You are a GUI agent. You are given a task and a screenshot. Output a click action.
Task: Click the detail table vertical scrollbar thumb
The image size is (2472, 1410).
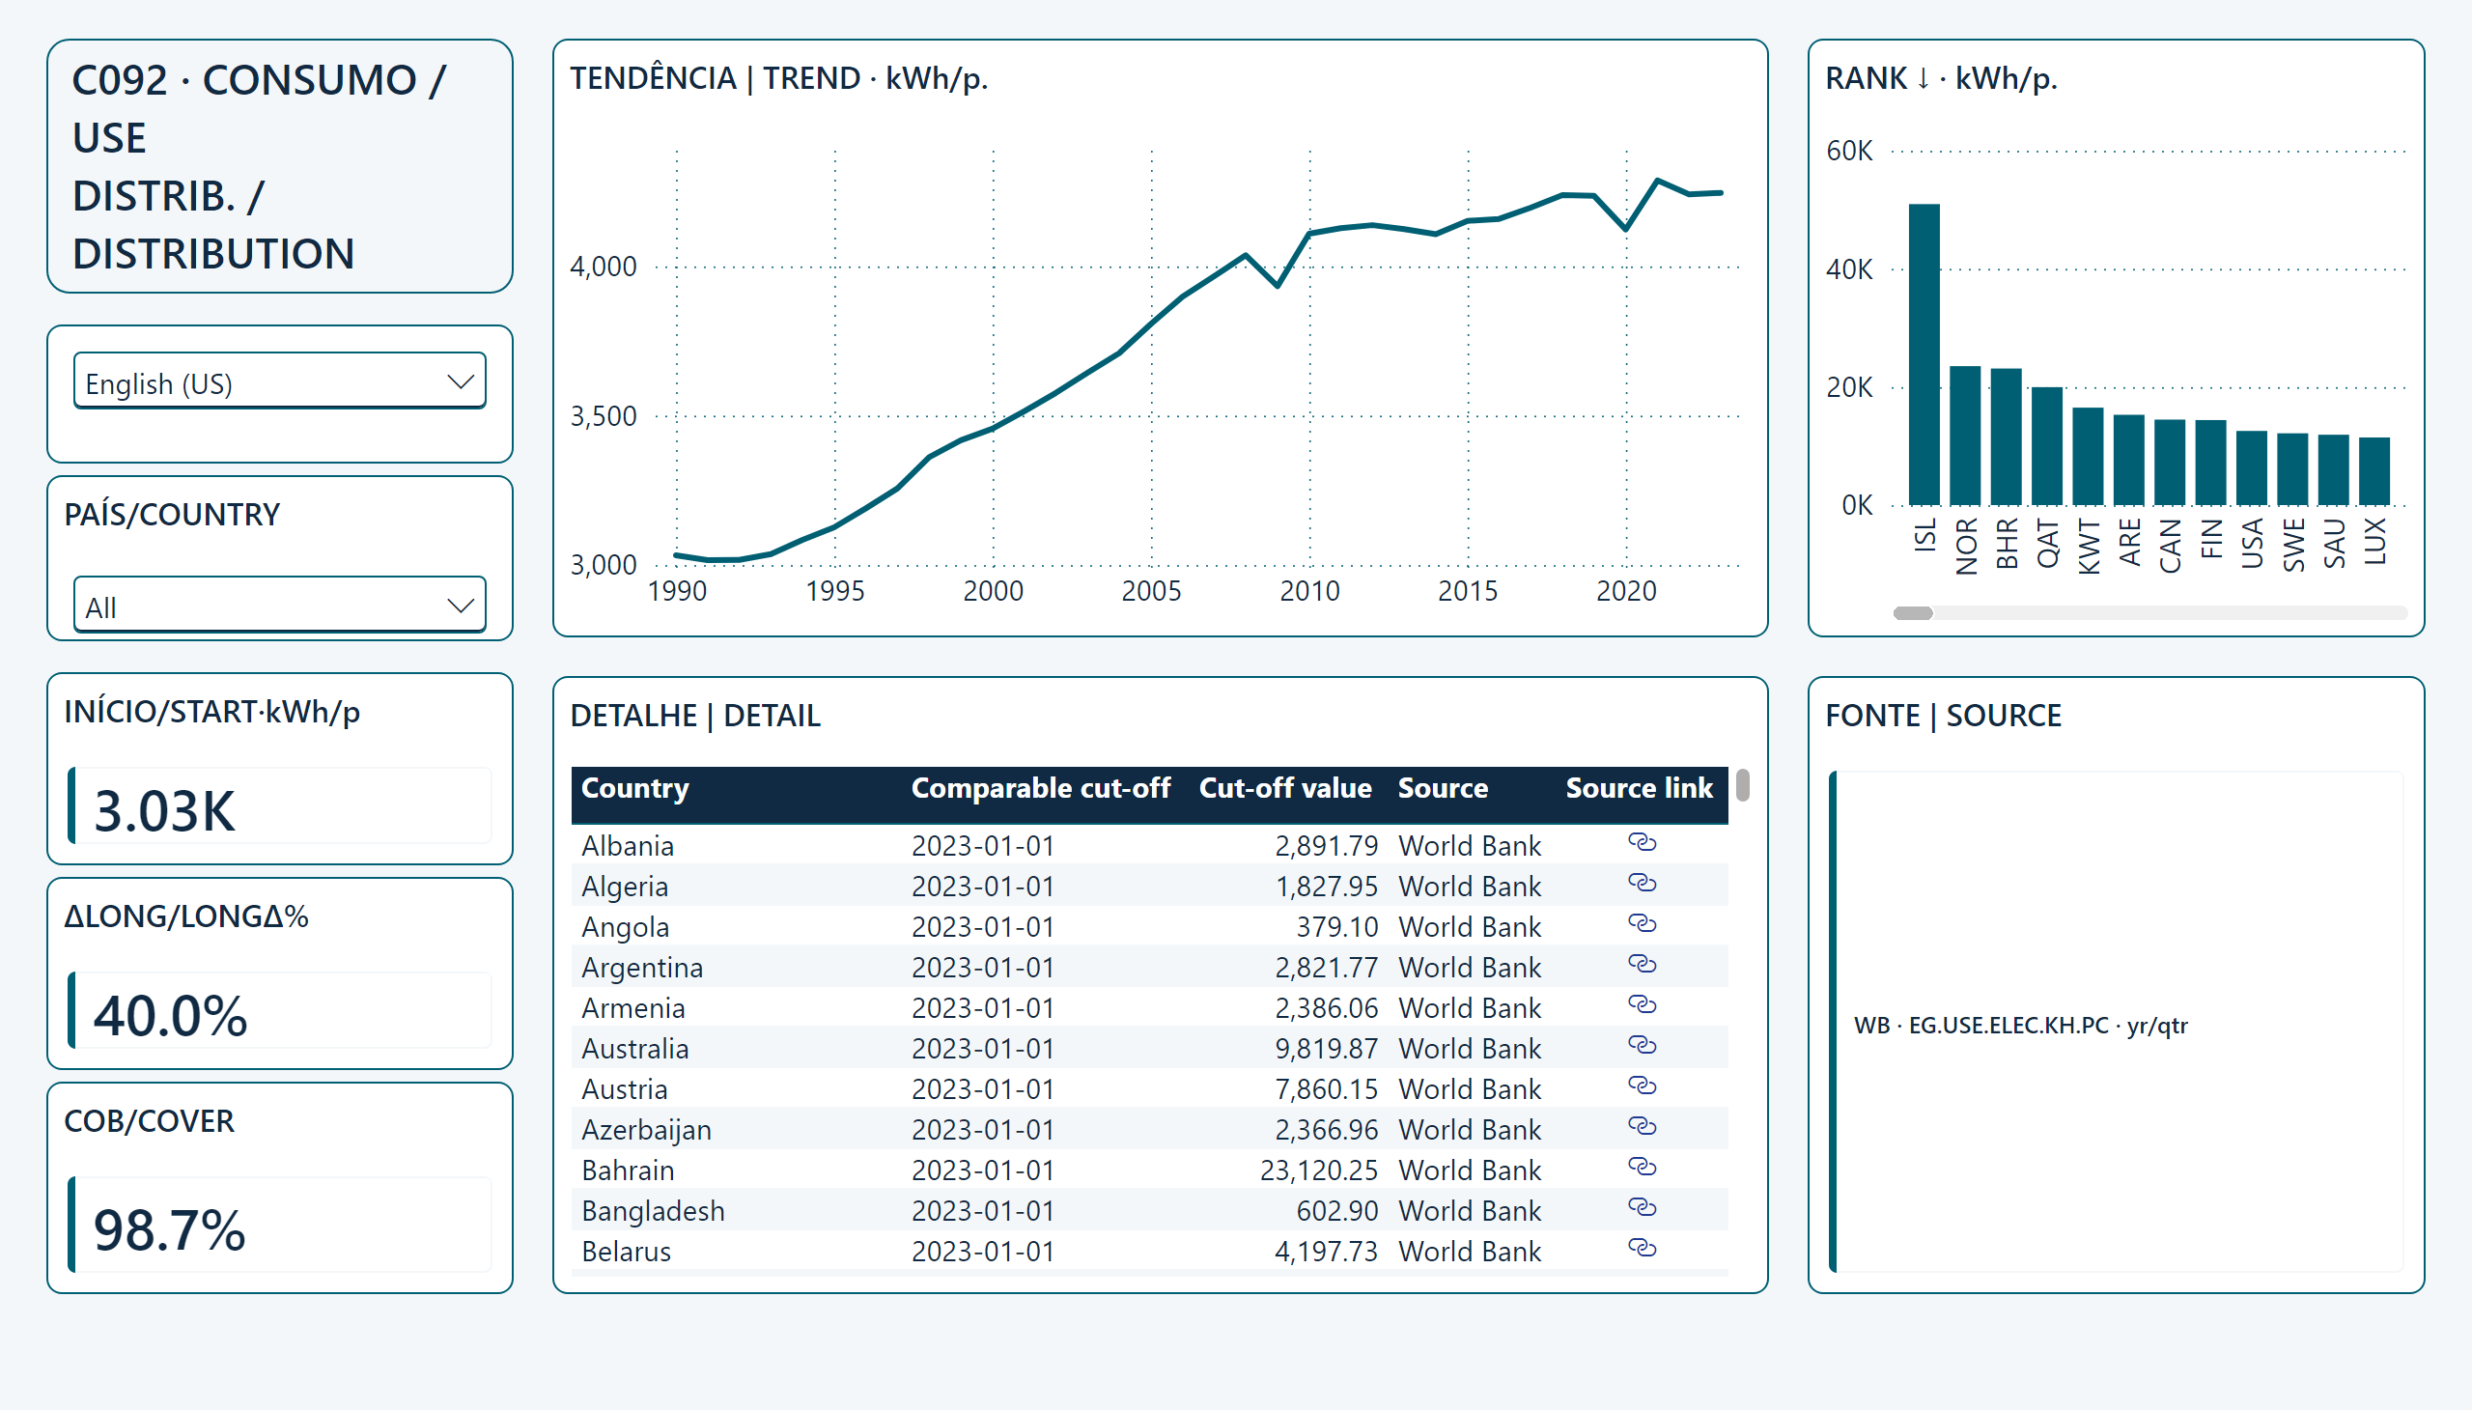(x=1743, y=785)
